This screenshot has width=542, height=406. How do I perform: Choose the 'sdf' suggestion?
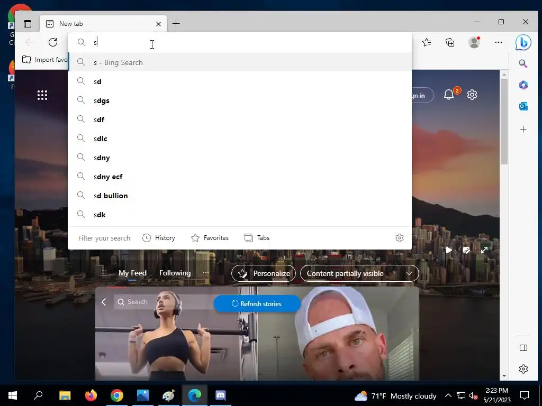click(240, 119)
